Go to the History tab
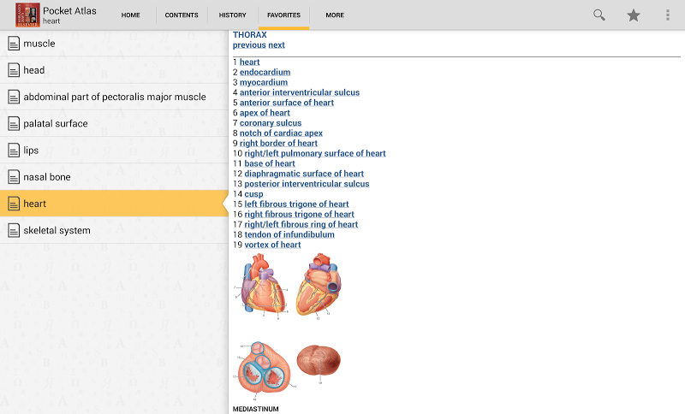Viewport: 685px width, 414px height. pyautogui.click(x=232, y=15)
